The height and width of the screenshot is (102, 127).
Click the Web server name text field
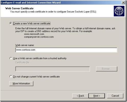(66, 50)
